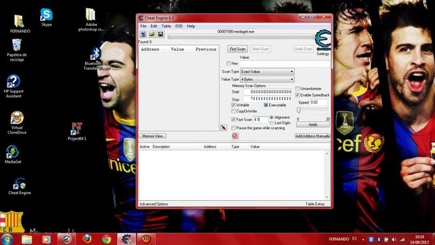
Task: Click the scan Value input field
Action: [x=285, y=63]
